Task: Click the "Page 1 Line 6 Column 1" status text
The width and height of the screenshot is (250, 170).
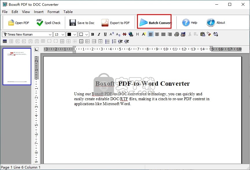Action: [21, 167]
